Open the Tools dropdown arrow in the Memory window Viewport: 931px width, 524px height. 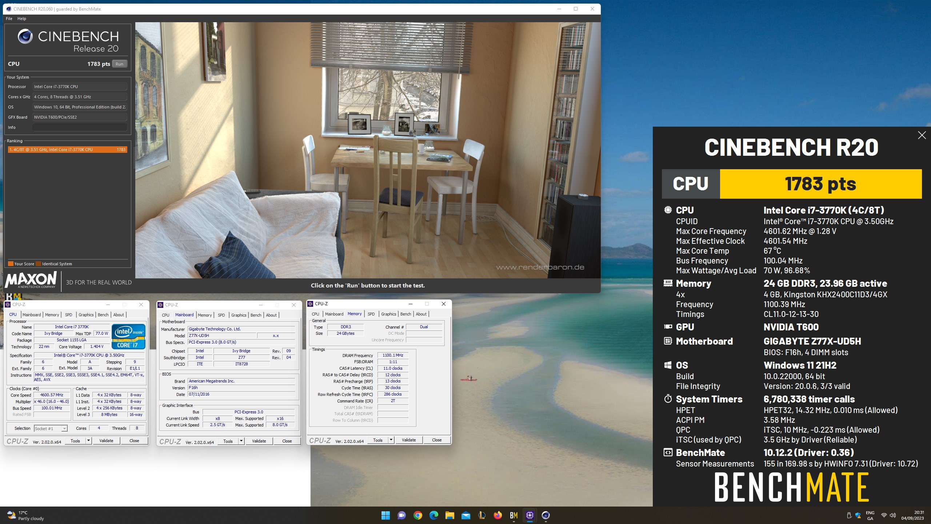point(391,440)
